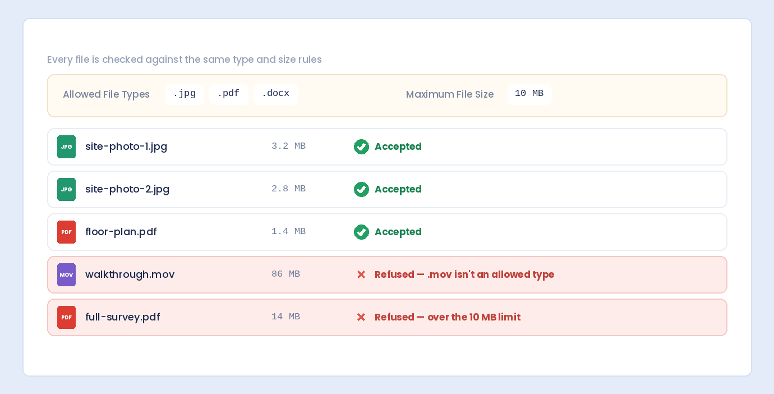Screen dimensions: 774x394
Task: Click the MOV file icon for walkthrough.mov
Action: click(x=66, y=274)
